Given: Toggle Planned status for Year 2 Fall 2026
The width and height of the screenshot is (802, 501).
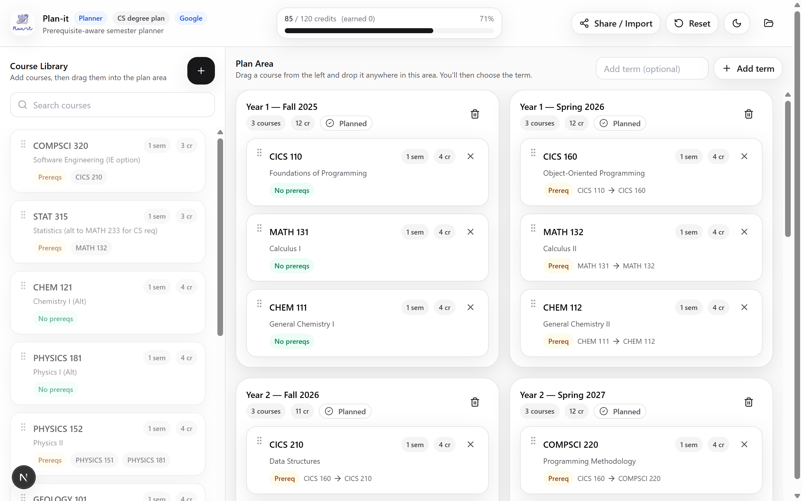Looking at the screenshot, I should [x=345, y=411].
